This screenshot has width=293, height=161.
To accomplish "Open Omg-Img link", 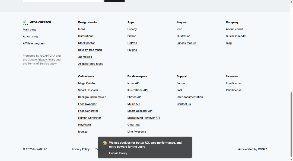I will (133, 125).
